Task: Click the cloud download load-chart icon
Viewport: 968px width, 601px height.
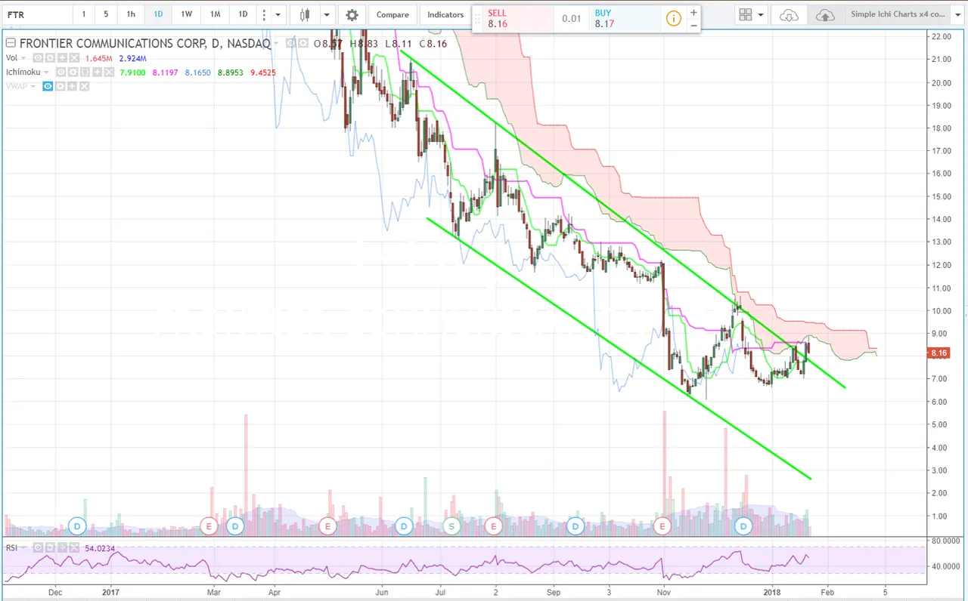Action: click(789, 14)
